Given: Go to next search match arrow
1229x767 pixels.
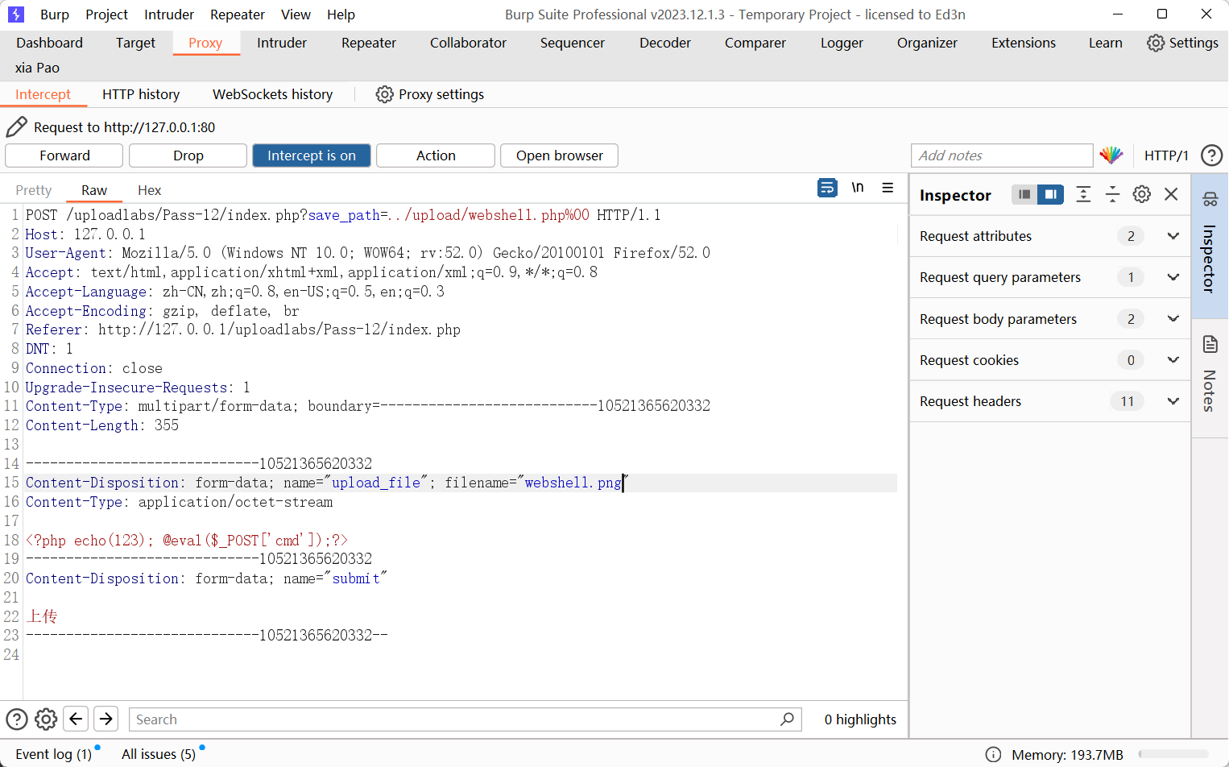Looking at the screenshot, I should (x=106, y=719).
